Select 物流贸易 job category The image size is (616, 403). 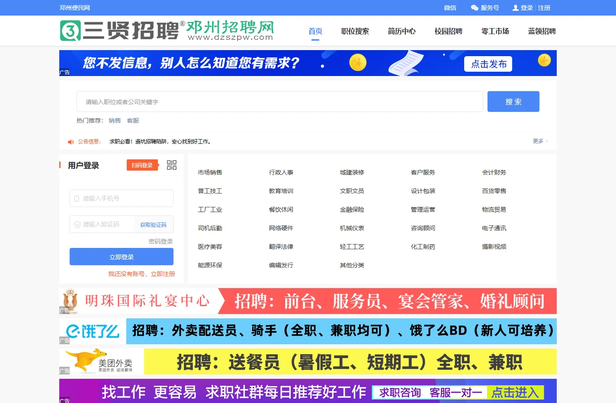point(494,209)
